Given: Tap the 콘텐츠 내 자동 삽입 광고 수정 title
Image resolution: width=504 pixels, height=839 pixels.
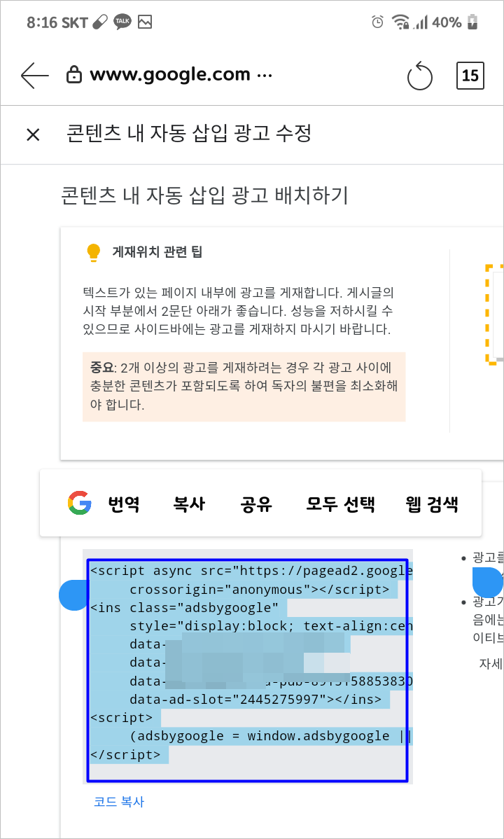Looking at the screenshot, I should [188, 134].
